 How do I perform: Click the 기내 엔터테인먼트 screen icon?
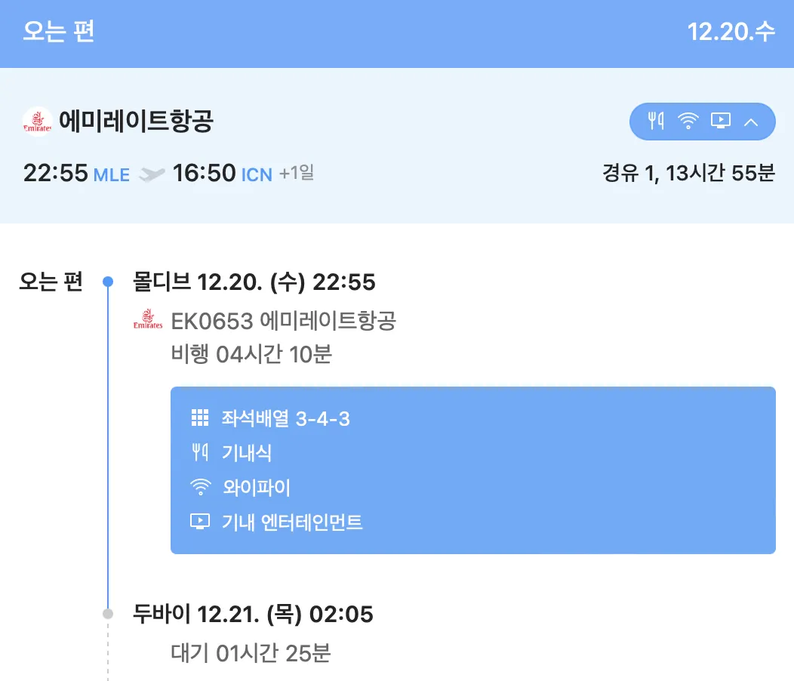[199, 522]
